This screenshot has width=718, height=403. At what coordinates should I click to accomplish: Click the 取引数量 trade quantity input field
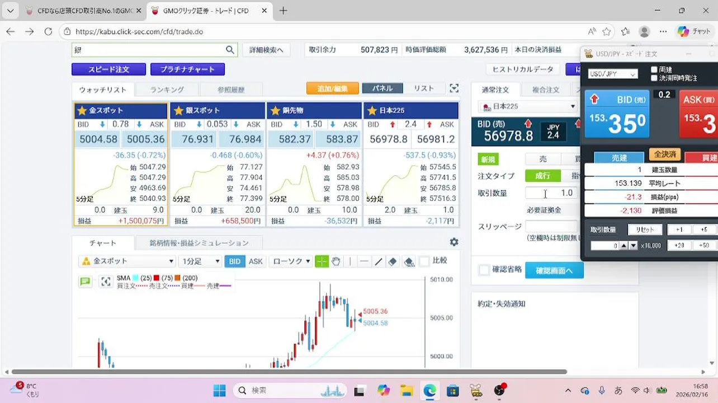coord(551,193)
